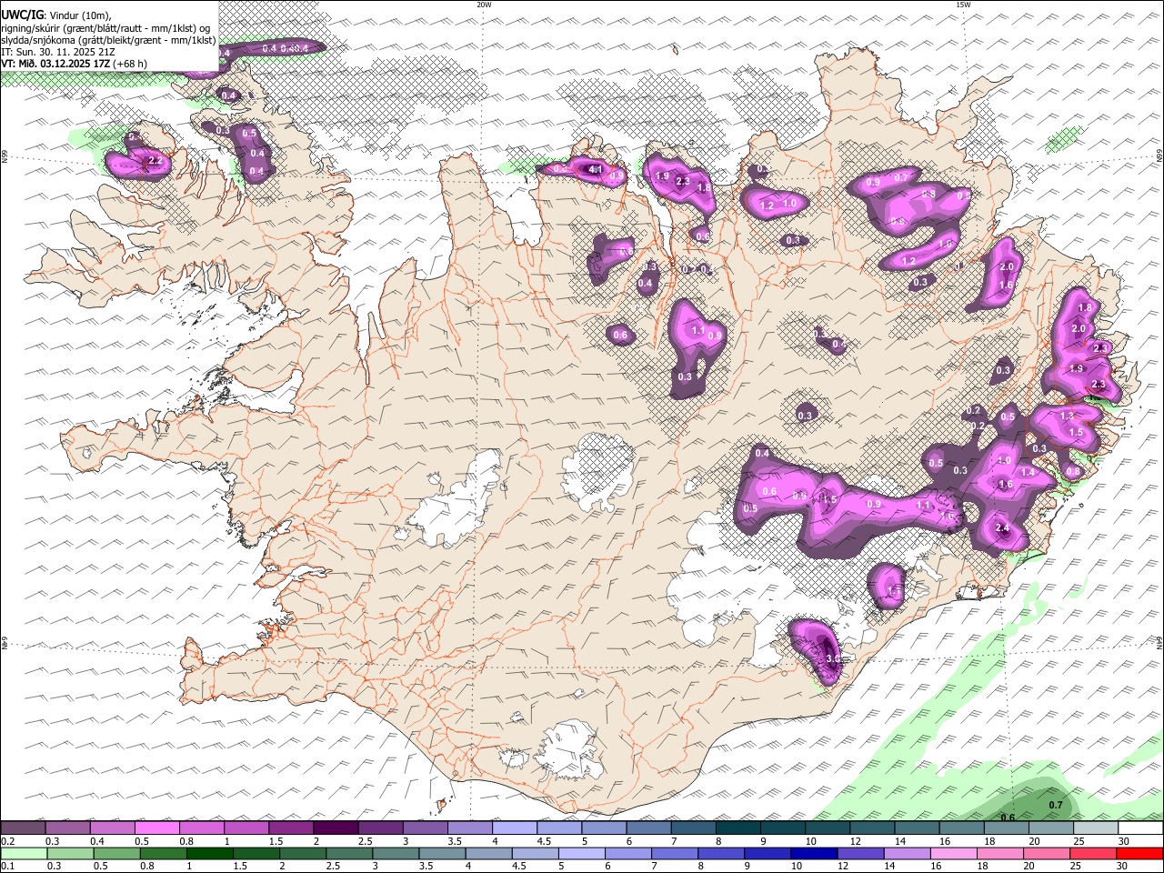1164x873 pixels.
Task: Click the 0.7 rain value in the green offshore area
Action: (x=1056, y=806)
